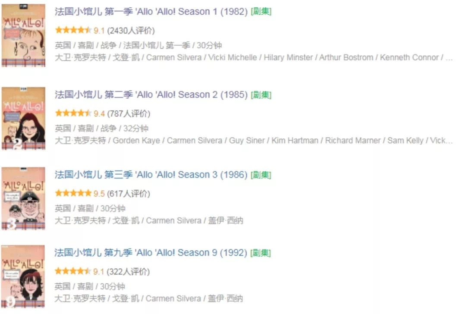Click the star rating icons for Season 1
Screen dimensions: 466x314
coord(73,30)
